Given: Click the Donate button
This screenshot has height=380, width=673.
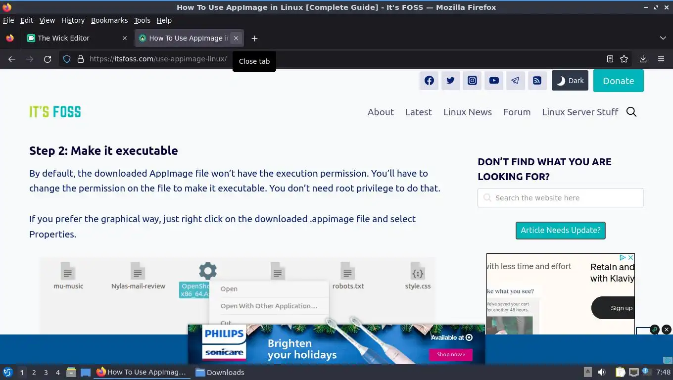Looking at the screenshot, I should pyautogui.click(x=618, y=81).
